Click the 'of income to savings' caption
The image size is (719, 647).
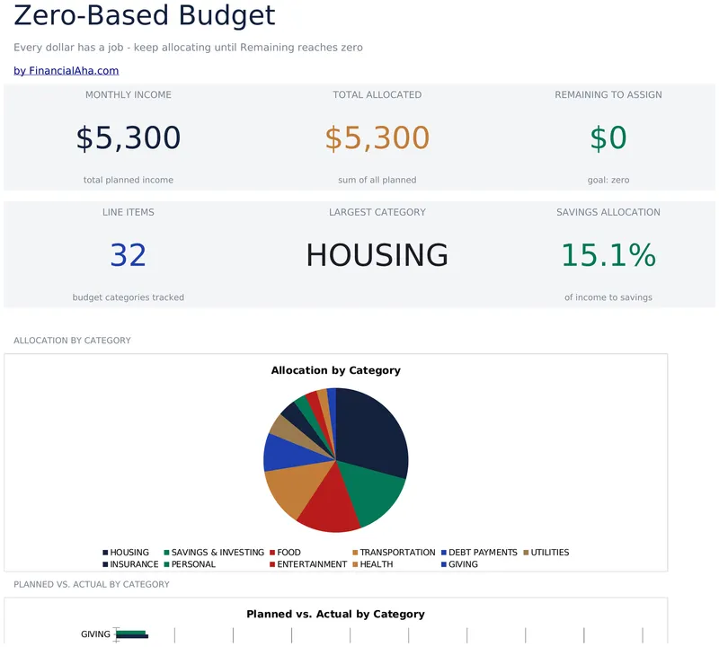[608, 297]
